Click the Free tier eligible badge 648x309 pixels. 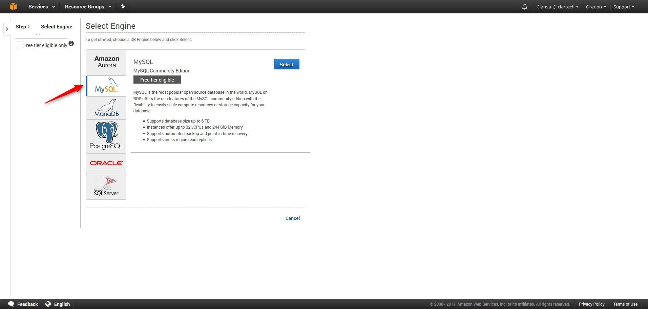(x=157, y=80)
